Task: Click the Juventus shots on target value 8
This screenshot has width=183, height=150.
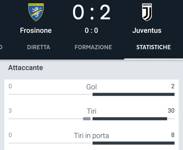Action: point(173,135)
